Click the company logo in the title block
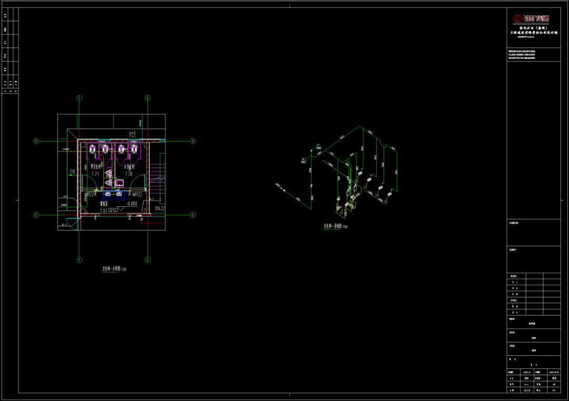 coord(531,19)
